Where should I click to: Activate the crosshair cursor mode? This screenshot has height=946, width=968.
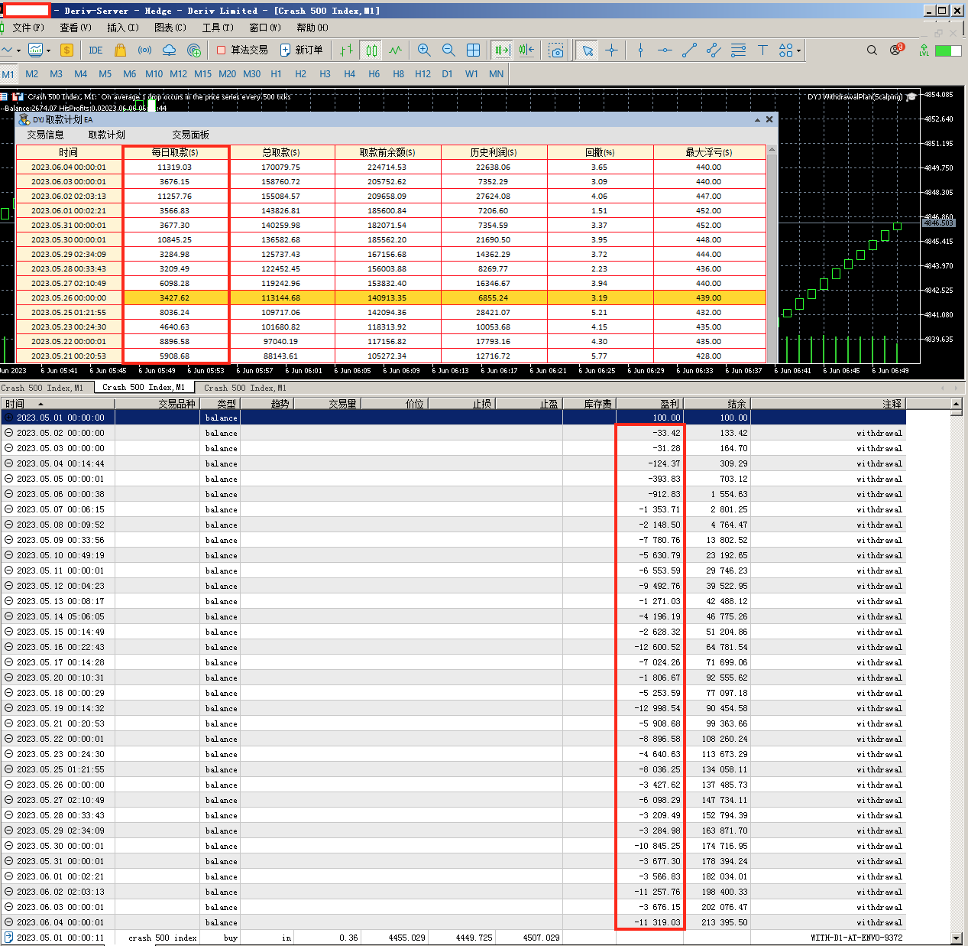611,50
